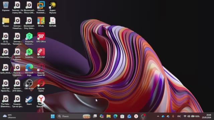Select the WPS Office desktop icon

click(41, 38)
